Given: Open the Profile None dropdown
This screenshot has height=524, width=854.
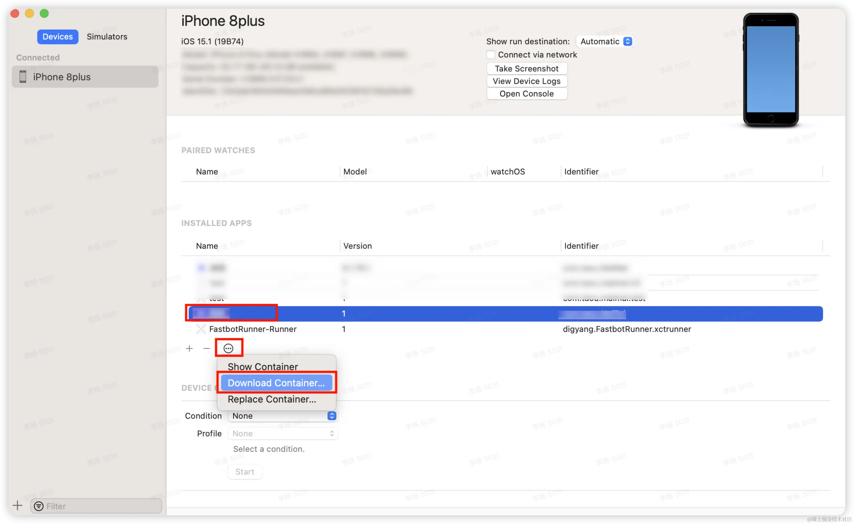Looking at the screenshot, I should point(282,433).
